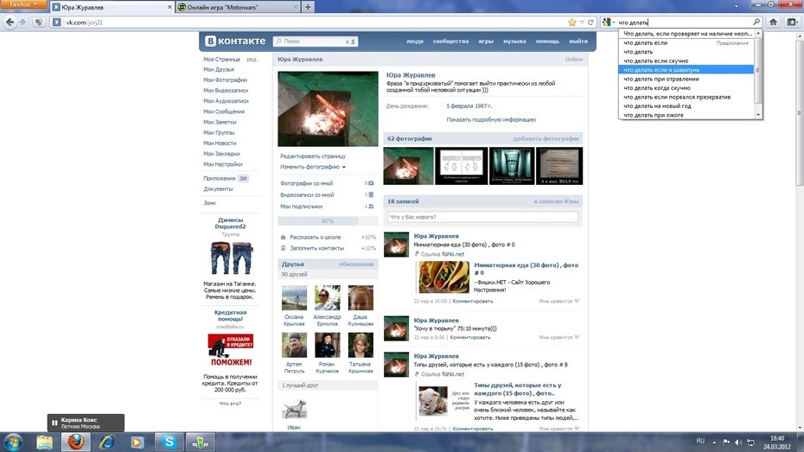804x452 pixels.
Task: Open сообщества in VK header
Action: [x=450, y=41]
